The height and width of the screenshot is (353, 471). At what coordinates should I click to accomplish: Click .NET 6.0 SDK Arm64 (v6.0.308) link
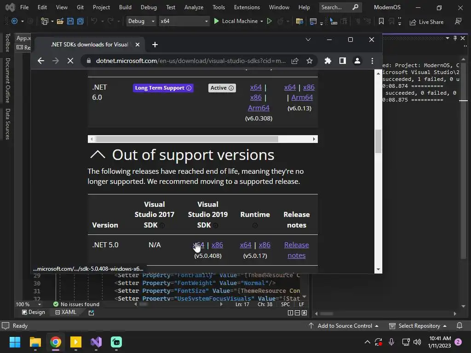click(258, 108)
